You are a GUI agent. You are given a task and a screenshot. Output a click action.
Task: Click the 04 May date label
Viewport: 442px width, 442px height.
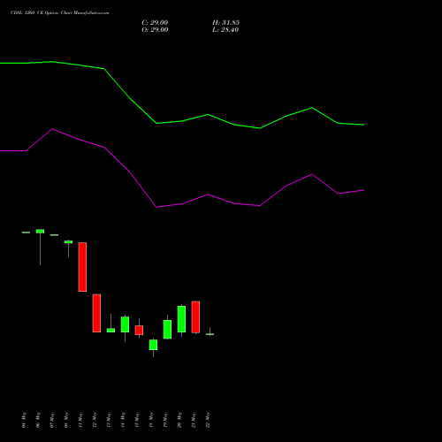[24, 420]
